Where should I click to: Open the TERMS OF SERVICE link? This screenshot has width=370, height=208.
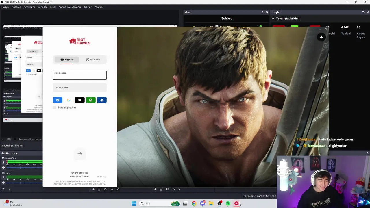87,184
